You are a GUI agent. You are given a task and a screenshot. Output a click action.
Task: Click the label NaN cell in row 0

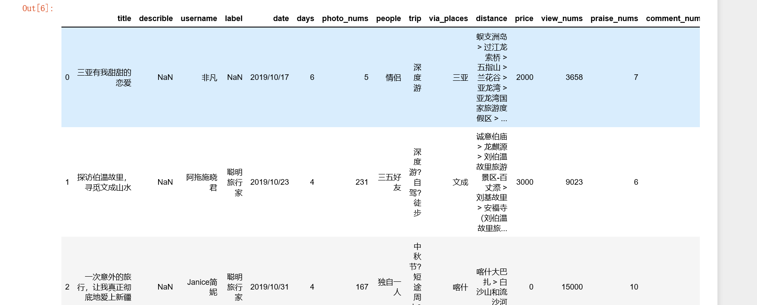tap(235, 77)
